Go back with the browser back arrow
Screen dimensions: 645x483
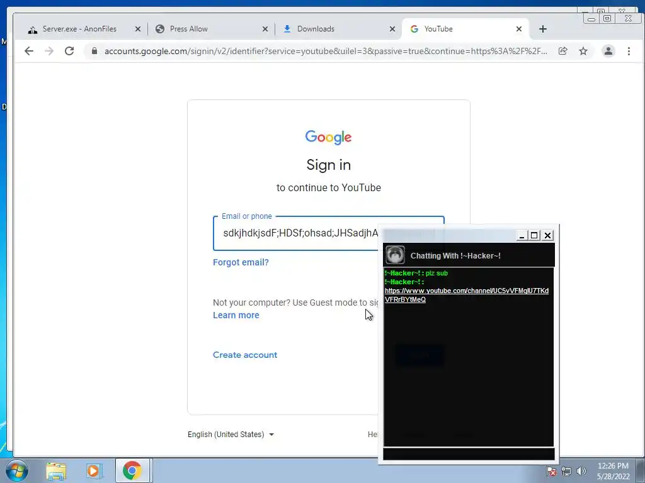29,51
